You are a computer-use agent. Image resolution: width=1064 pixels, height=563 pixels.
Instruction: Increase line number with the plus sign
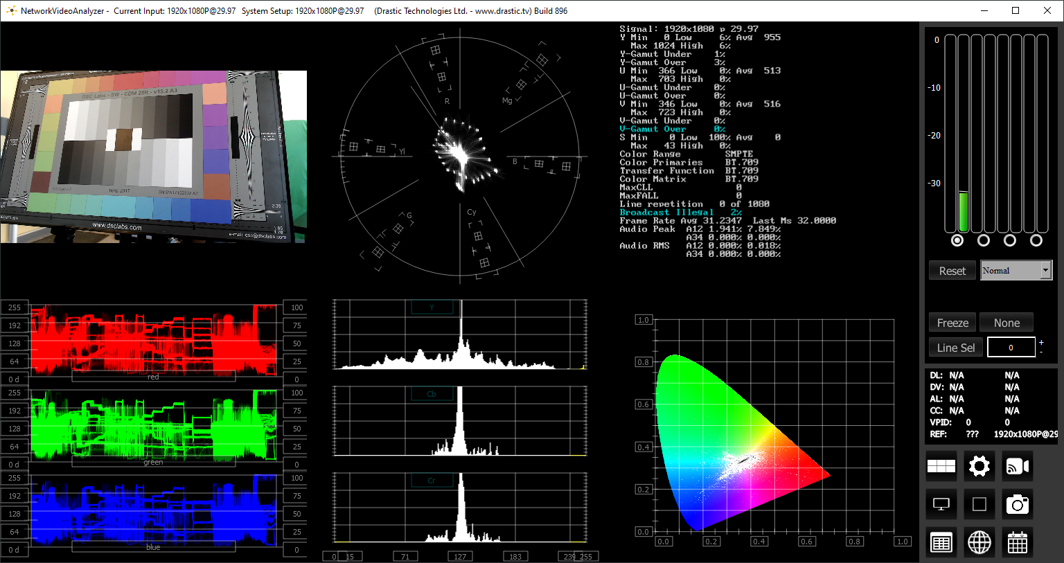point(1041,343)
